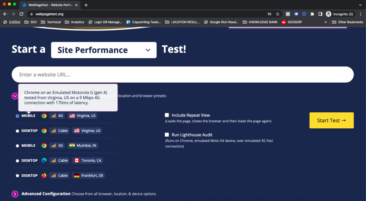Select the Desktop Cable Virginia, US preset
This screenshot has width=366, height=201.
(x=18, y=131)
